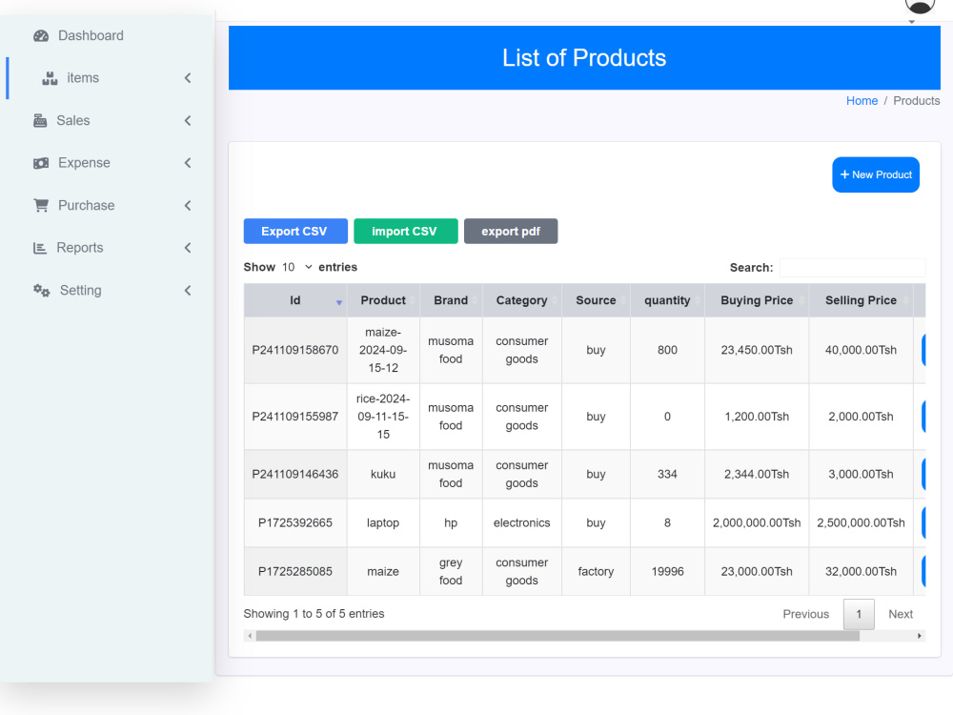Click the New Product button

(875, 175)
